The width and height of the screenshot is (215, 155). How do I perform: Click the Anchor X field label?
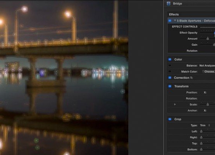click(x=205, y=110)
